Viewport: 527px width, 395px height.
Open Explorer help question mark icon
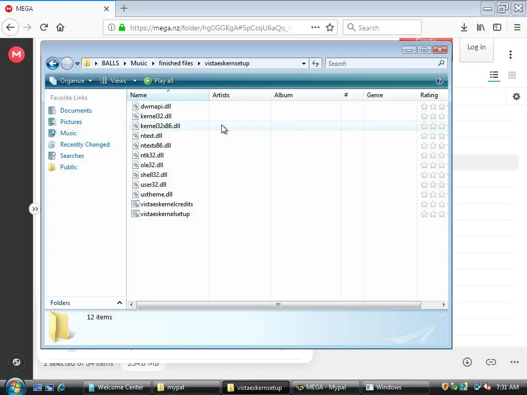pos(439,81)
